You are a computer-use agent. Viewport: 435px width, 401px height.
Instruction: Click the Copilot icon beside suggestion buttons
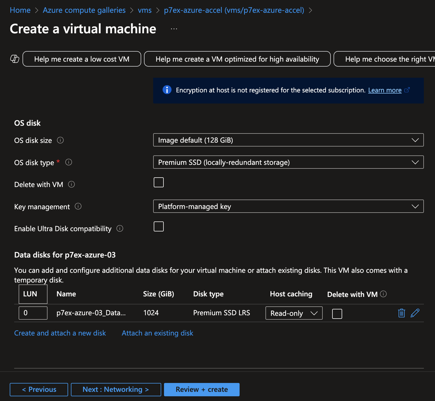point(14,59)
